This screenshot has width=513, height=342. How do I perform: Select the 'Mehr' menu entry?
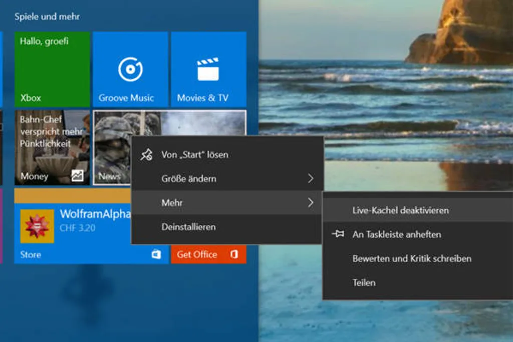(x=227, y=203)
